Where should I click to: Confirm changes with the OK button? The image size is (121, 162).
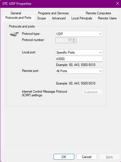tap(64, 157)
